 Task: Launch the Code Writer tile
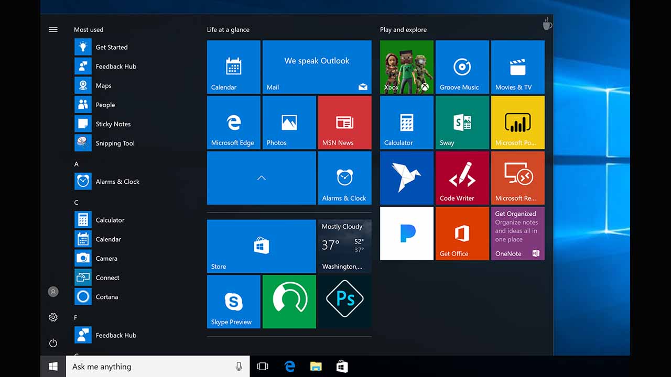click(x=462, y=178)
